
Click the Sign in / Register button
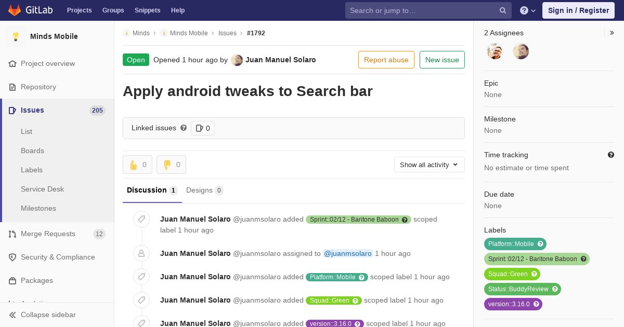click(578, 10)
